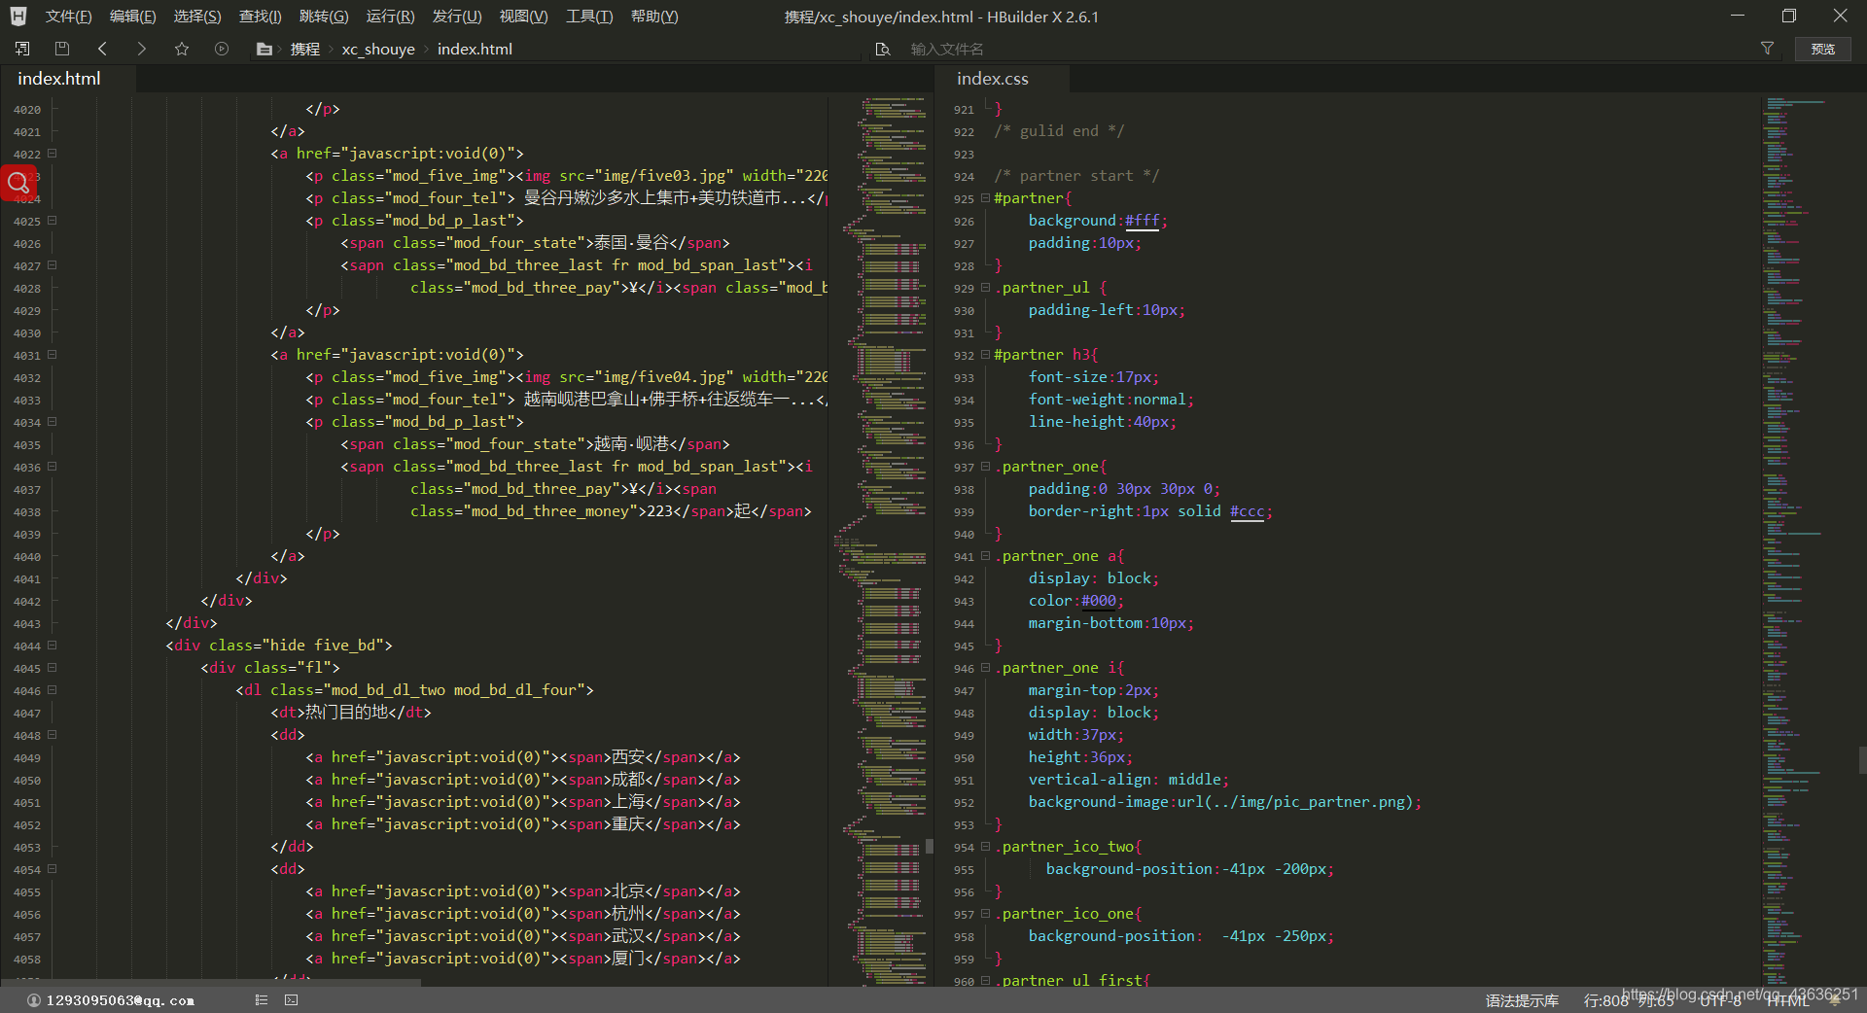Collapse the code fold at line 4025

[52, 221]
